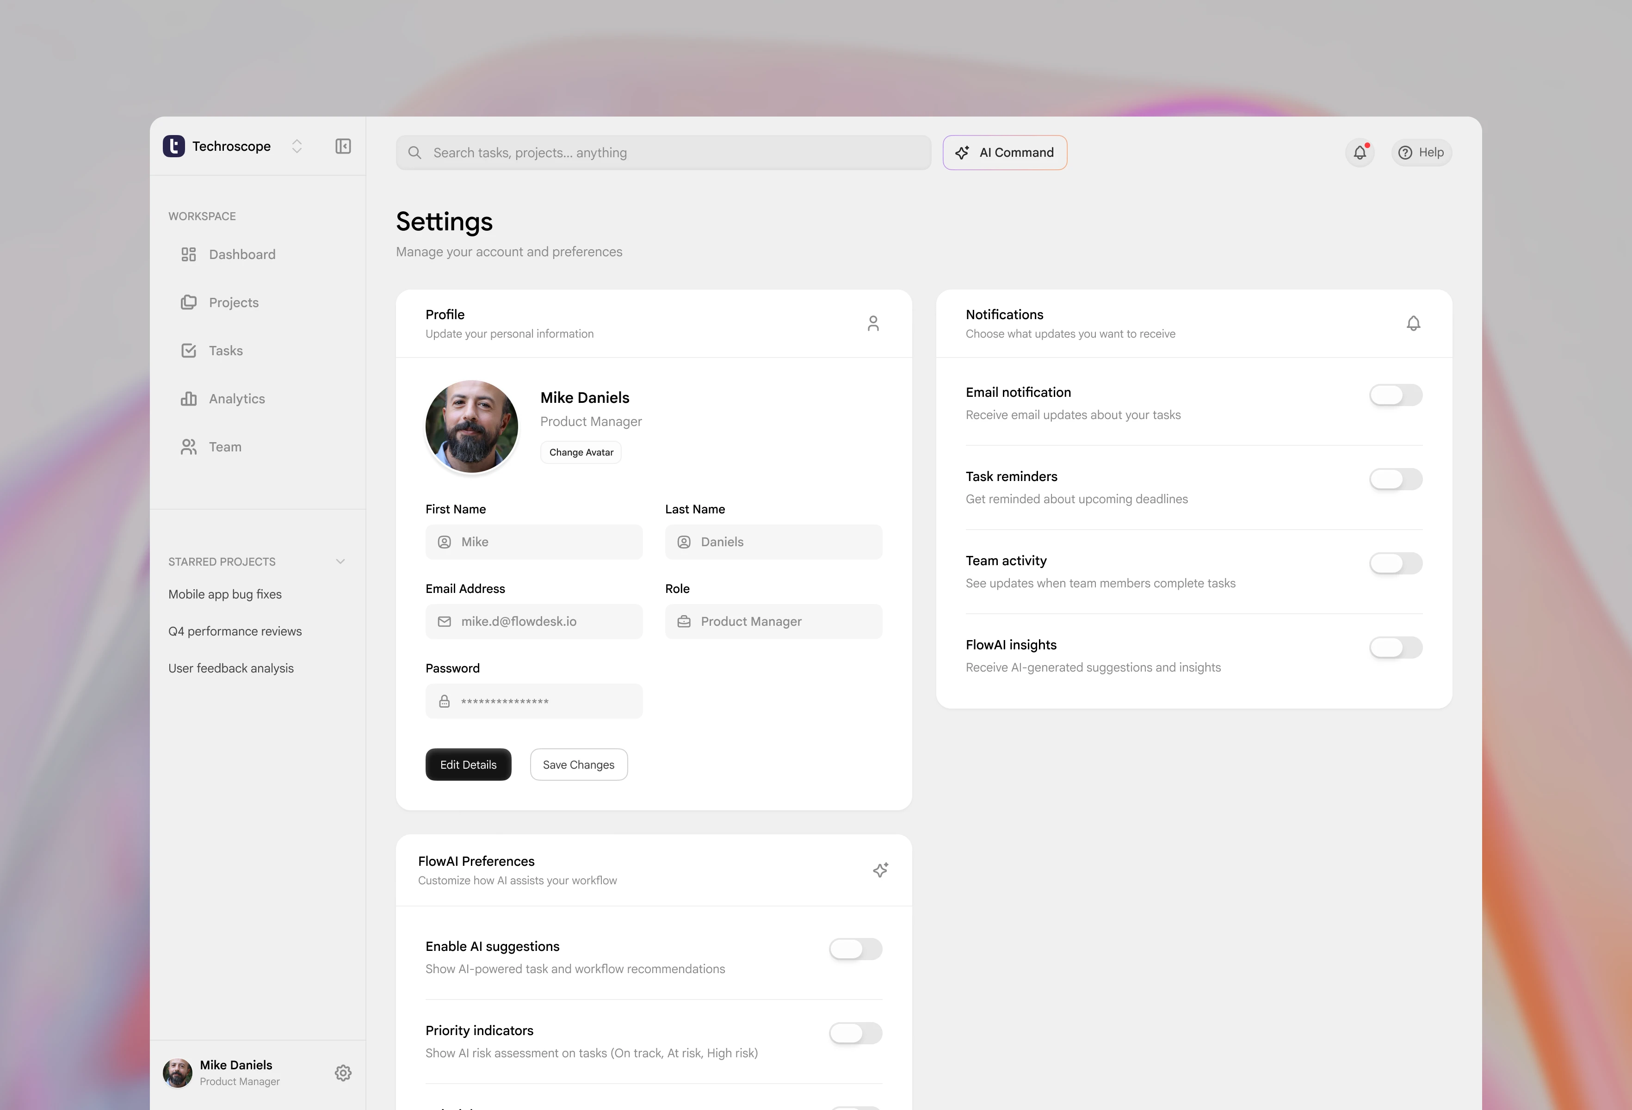This screenshot has width=1632, height=1110.
Task: Click the search magnifier icon
Action: pyautogui.click(x=414, y=152)
